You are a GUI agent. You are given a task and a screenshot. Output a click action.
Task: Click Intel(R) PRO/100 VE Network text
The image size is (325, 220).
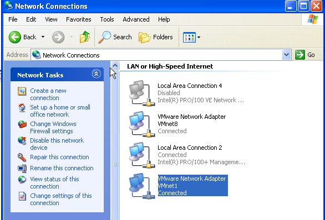tap(201, 100)
